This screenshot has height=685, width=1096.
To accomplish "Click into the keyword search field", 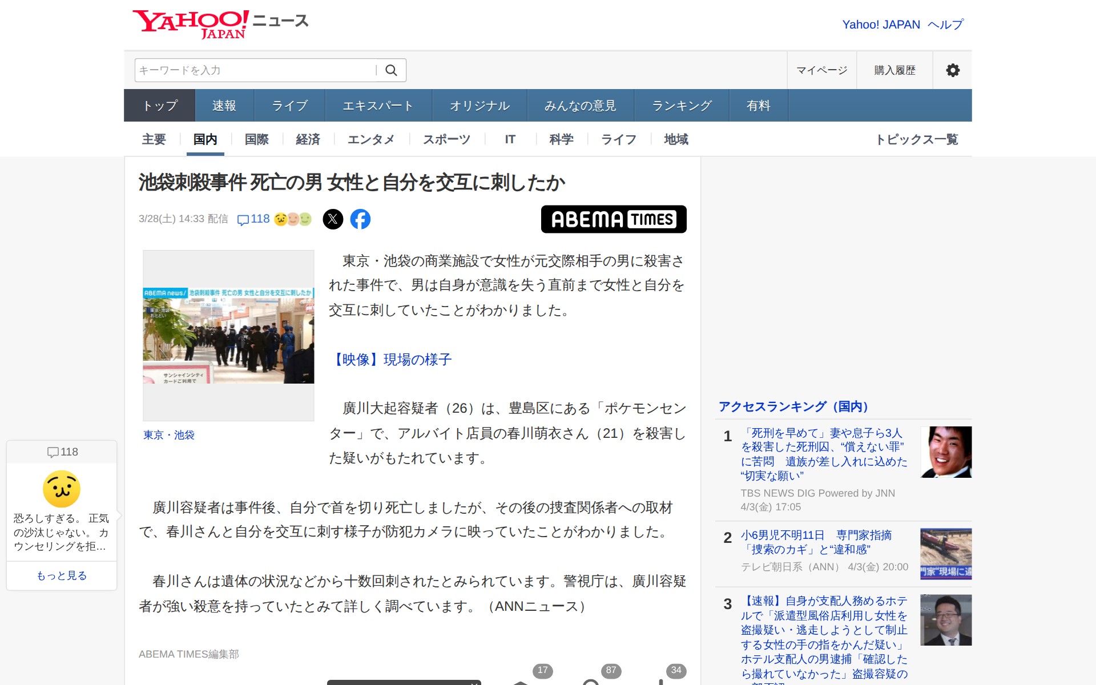I will [256, 70].
